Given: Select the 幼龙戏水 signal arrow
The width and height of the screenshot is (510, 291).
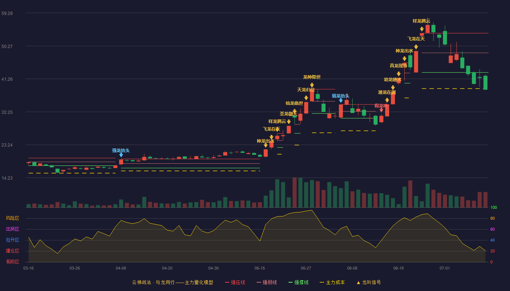Looking at the screenshot, I should (393, 88).
